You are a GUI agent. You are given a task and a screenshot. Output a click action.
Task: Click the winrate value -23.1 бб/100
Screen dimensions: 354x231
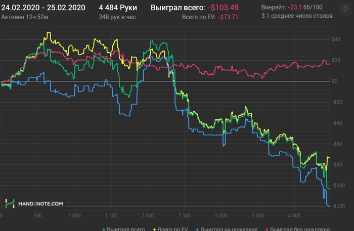(x=305, y=7)
